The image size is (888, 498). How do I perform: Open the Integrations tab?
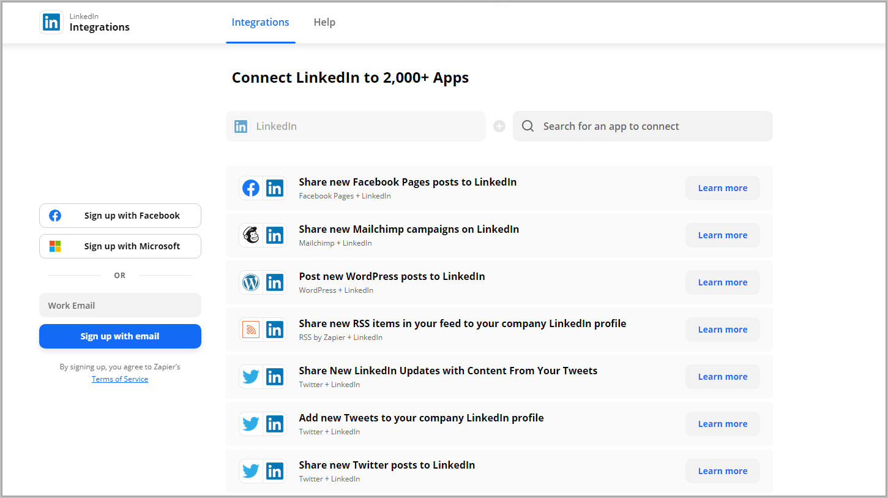pos(260,23)
